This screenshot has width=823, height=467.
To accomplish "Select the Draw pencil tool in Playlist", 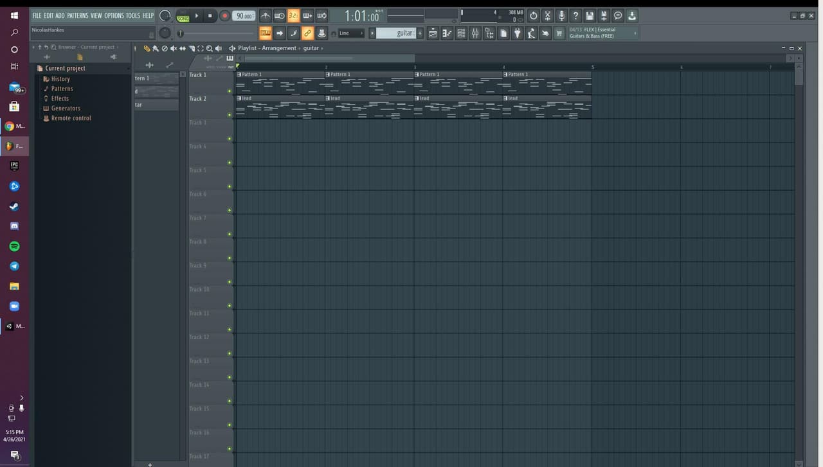I will [147, 48].
